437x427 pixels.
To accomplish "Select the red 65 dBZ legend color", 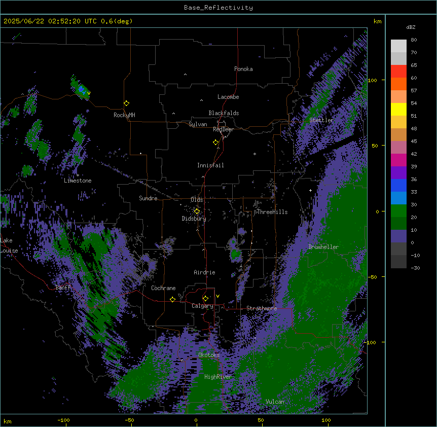I will [398, 72].
